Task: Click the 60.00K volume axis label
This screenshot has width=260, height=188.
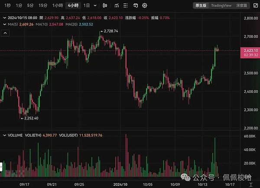Action: 250,136
